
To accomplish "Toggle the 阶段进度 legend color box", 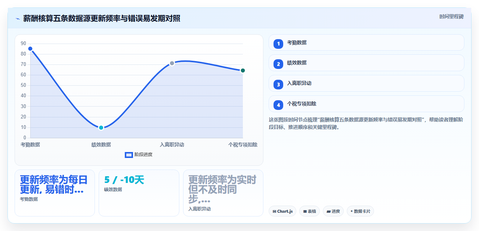I will point(129,155).
